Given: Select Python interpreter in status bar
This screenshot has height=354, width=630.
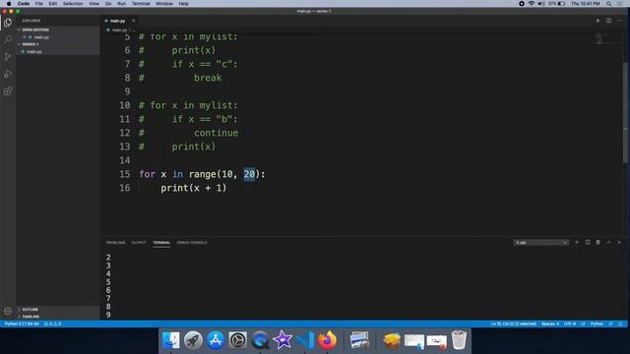Looking at the screenshot, I should [x=22, y=324].
